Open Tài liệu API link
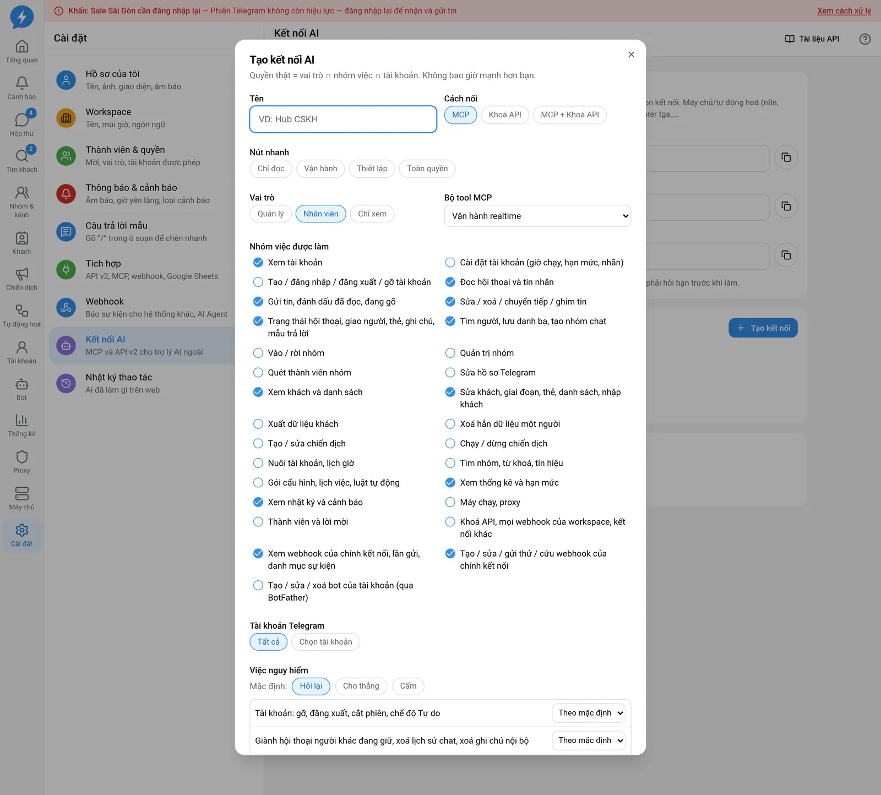The width and height of the screenshot is (881, 795). [x=812, y=39]
